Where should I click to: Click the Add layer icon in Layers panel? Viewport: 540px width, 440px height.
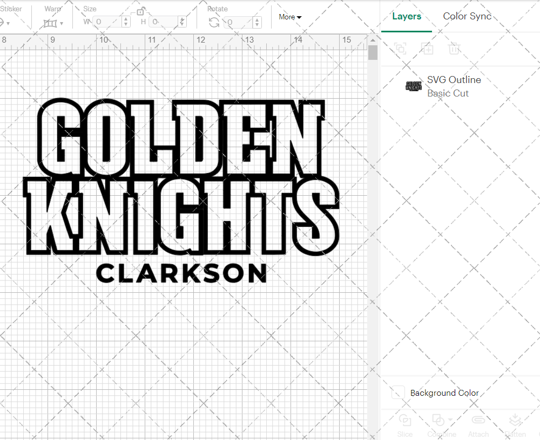coord(428,49)
